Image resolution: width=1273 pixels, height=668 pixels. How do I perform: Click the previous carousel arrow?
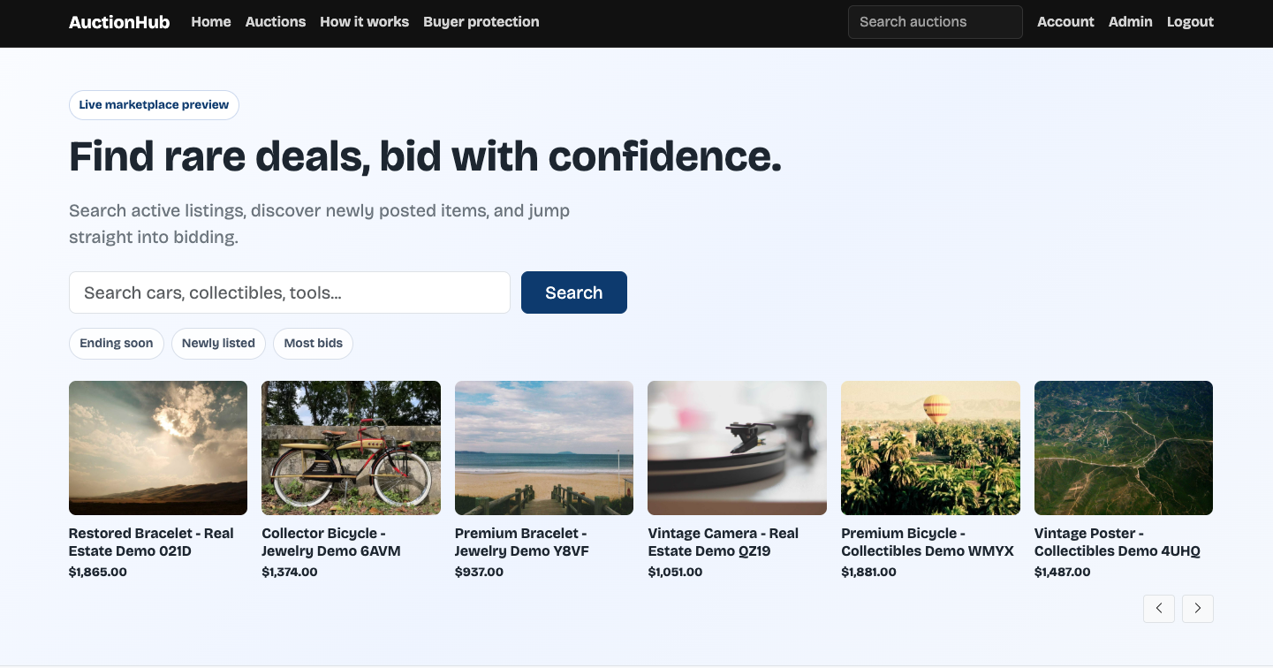coord(1159,608)
